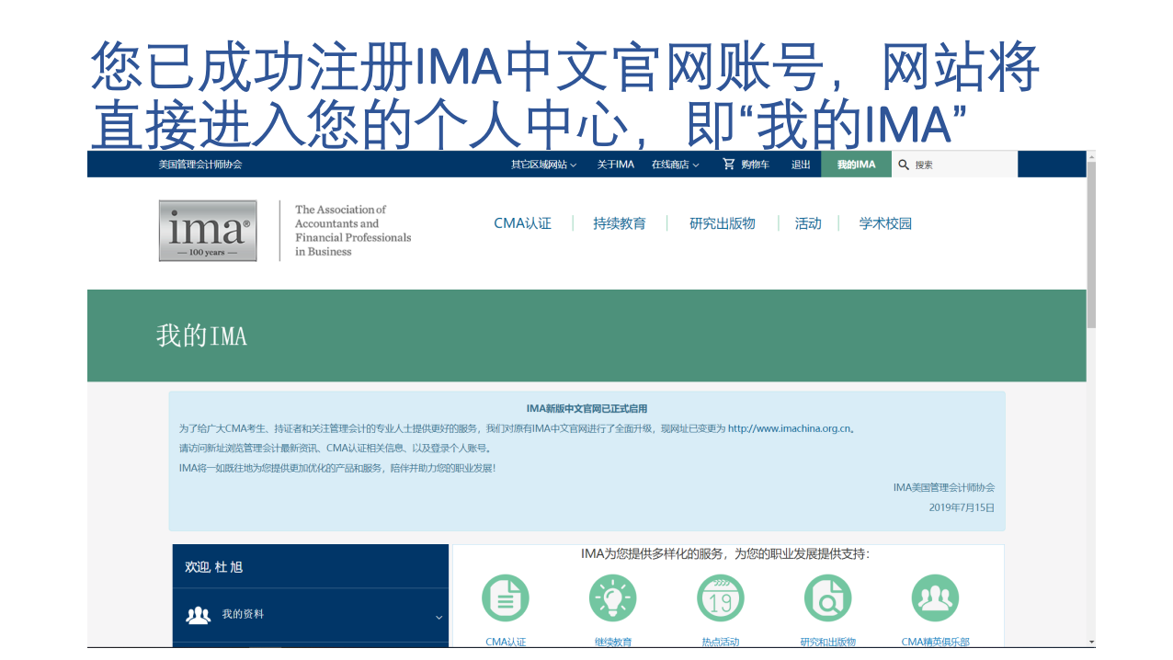The image size is (1173, 660).
Task: Expand the 其它区域网站 dropdown
Action: pos(541,164)
